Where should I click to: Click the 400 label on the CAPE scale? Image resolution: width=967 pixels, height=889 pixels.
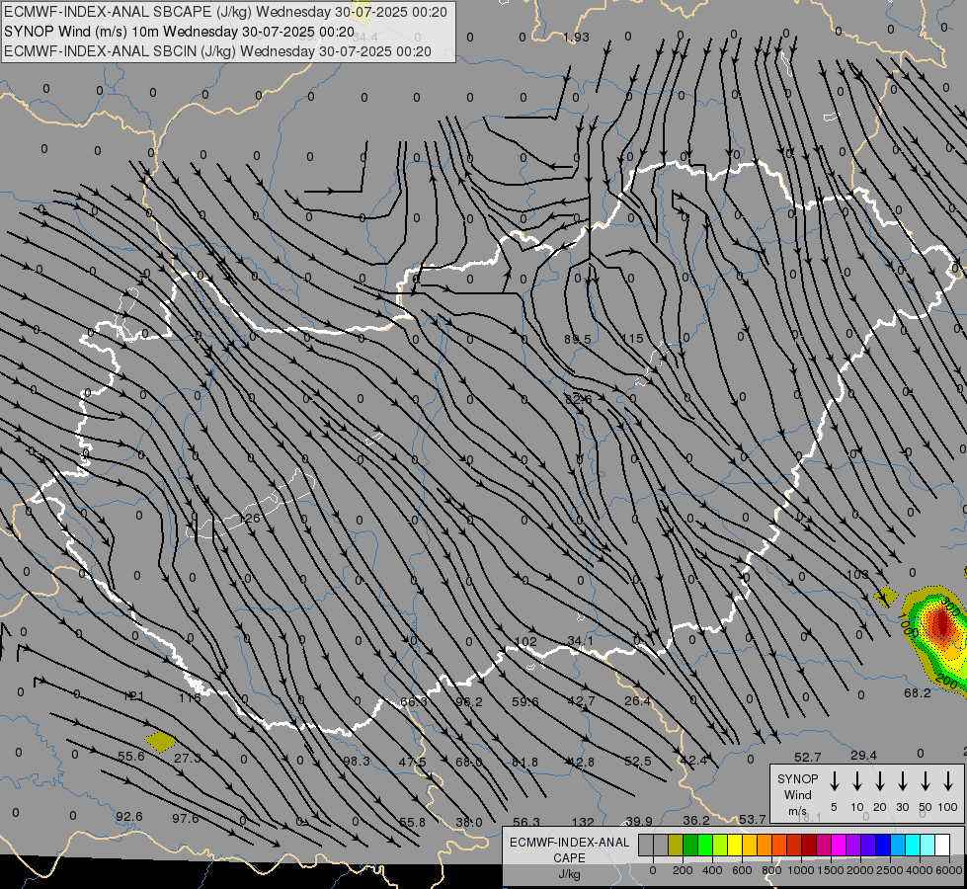point(712,870)
